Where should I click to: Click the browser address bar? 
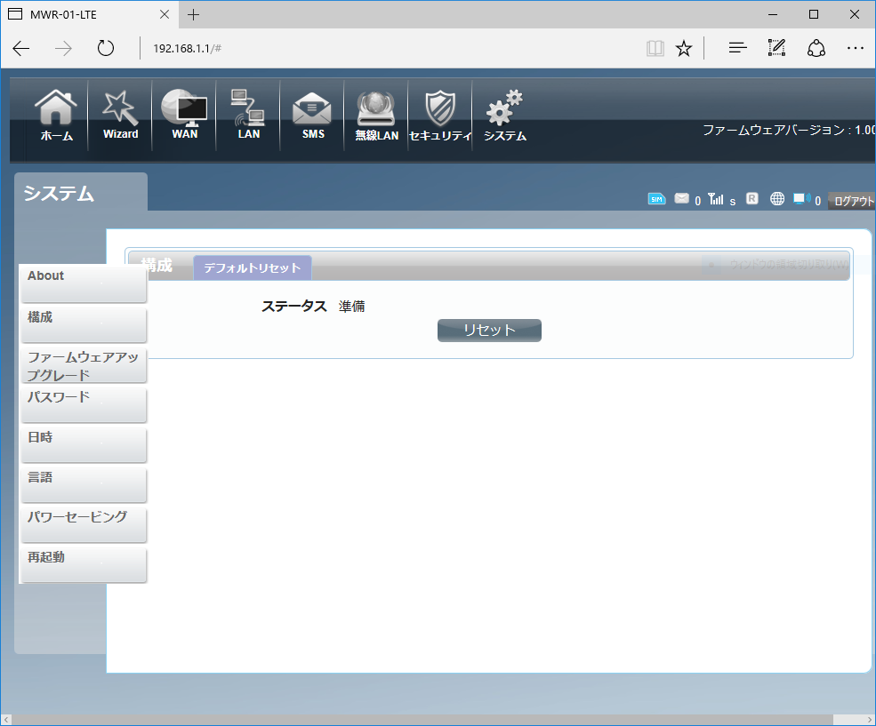[391, 48]
